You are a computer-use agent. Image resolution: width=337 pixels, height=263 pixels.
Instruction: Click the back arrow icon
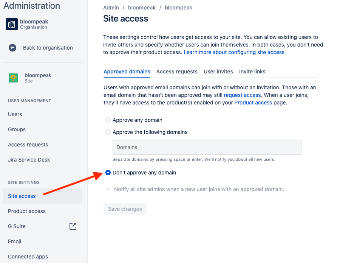pyautogui.click(x=12, y=48)
